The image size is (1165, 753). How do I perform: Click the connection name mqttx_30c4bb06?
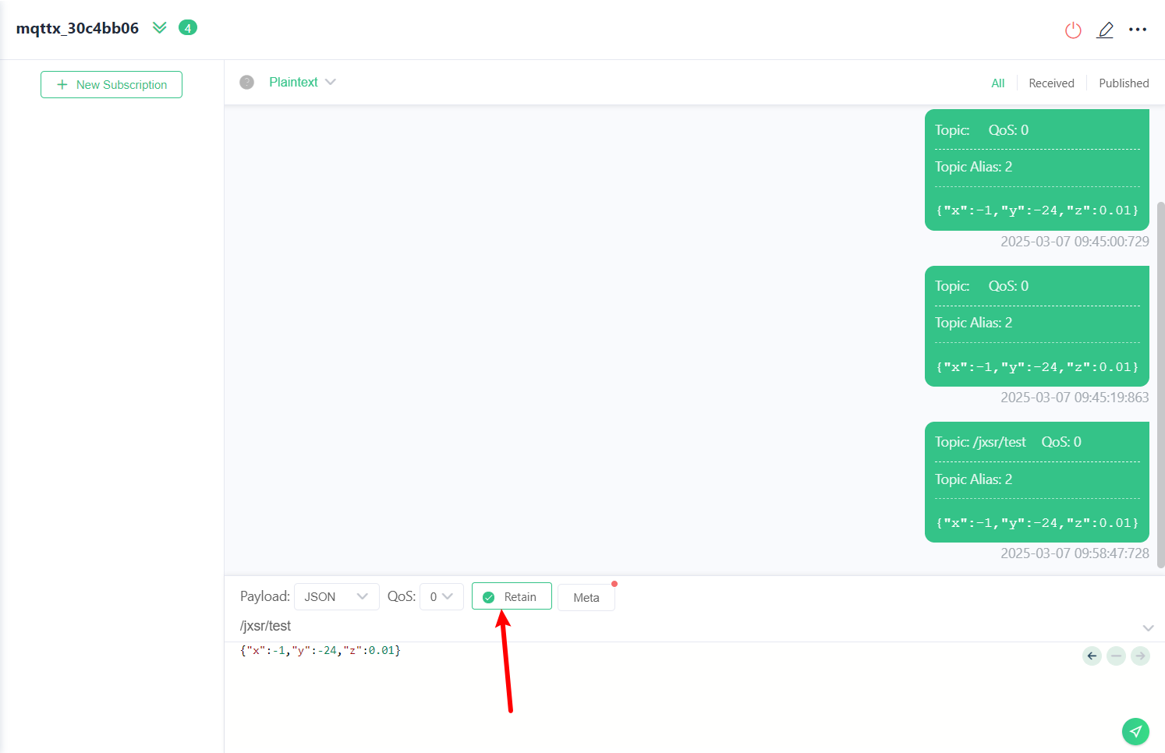pyautogui.click(x=77, y=28)
